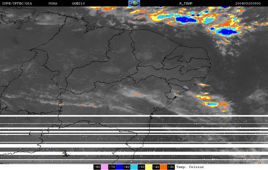268x170 pixels.
Task: Click the dark blue -70 legend swatch
Action: (119, 167)
